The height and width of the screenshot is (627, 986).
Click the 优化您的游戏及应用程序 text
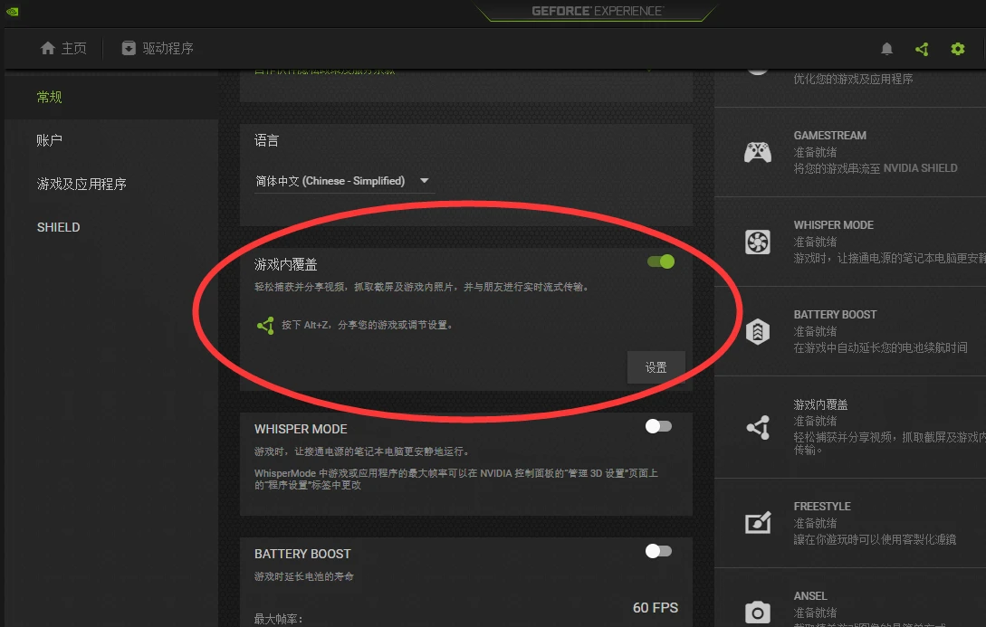[853, 79]
